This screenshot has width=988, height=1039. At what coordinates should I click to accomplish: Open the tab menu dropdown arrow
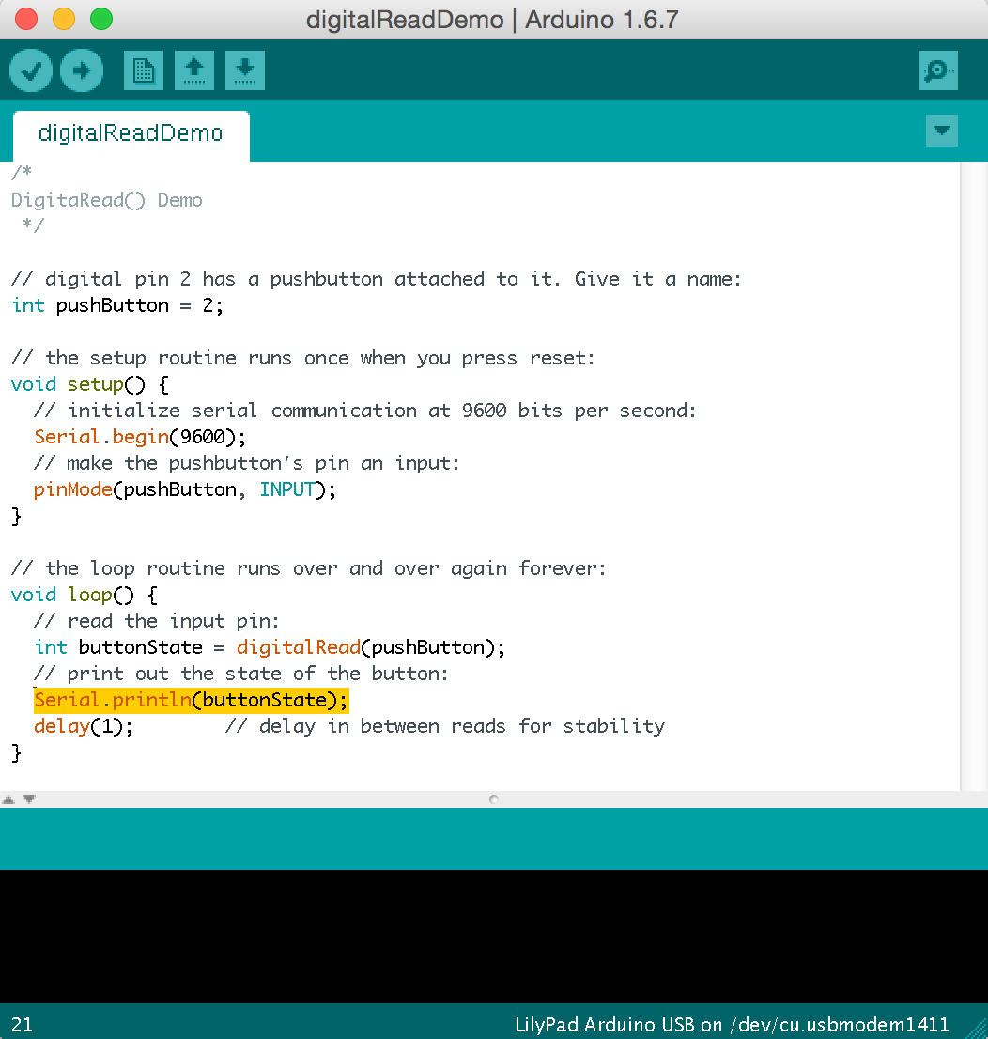click(x=941, y=131)
